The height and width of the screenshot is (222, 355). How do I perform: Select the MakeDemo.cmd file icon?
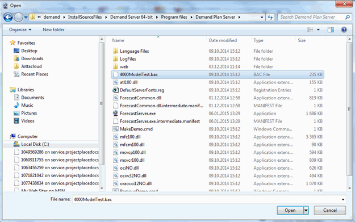pyautogui.click(x=115, y=129)
